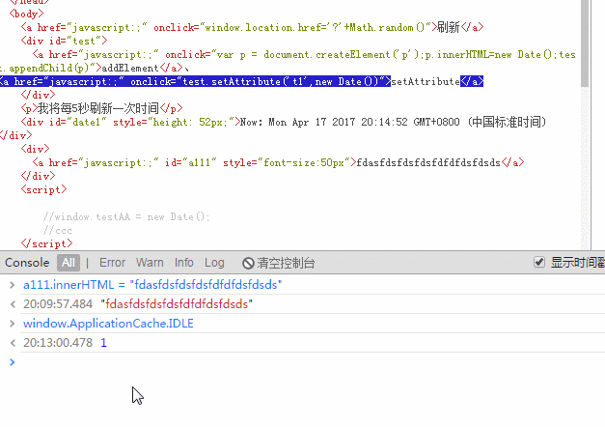
Task: Click the body opening tag
Action: [x=26, y=14]
